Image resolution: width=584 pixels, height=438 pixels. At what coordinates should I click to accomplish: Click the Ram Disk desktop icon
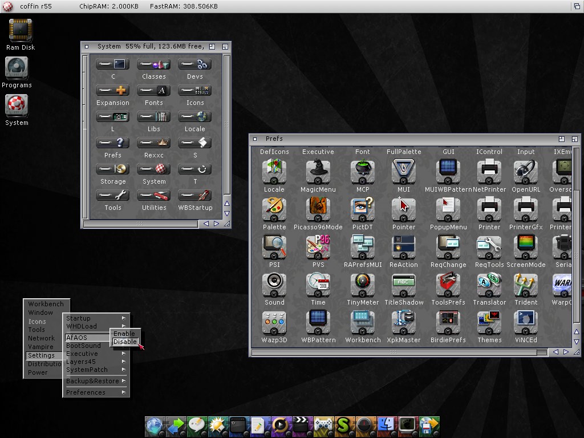pyautogui.click(x=21, y=31)
